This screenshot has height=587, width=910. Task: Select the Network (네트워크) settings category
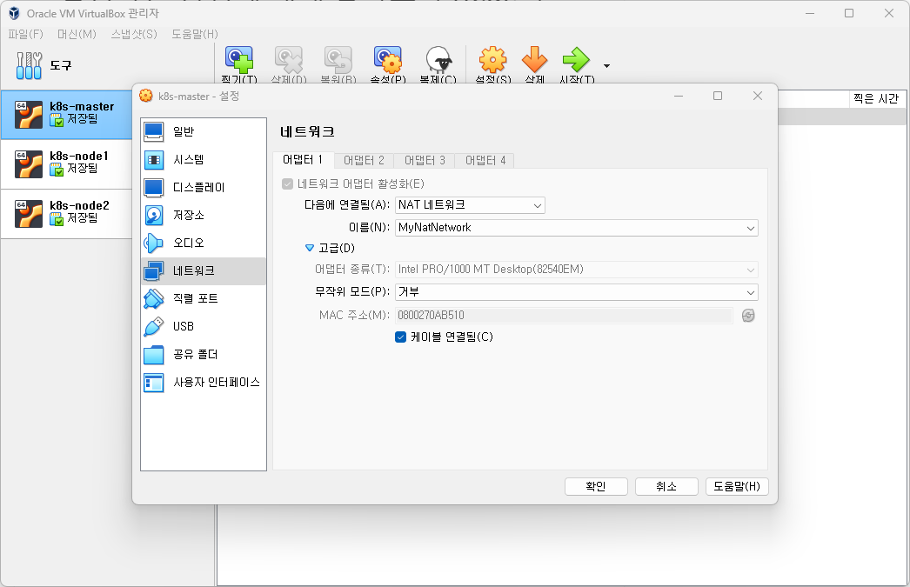[203, 270]
